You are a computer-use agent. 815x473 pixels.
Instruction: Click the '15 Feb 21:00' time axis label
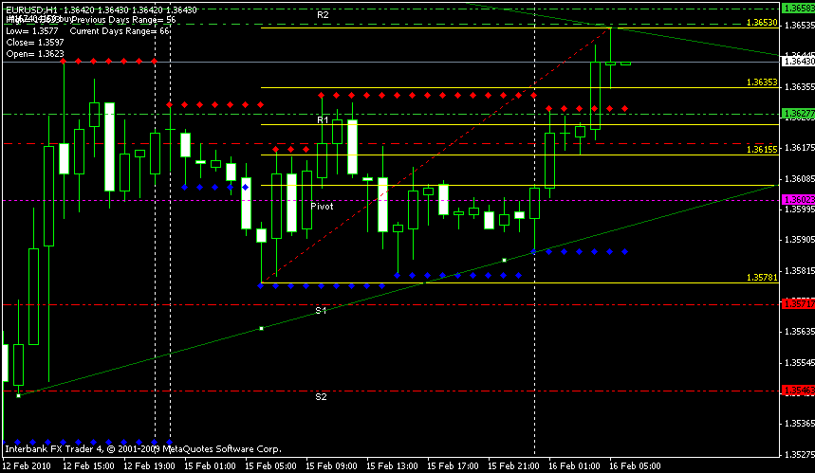pos(513,466)
